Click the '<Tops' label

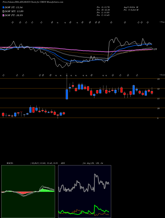click(162, 22)
